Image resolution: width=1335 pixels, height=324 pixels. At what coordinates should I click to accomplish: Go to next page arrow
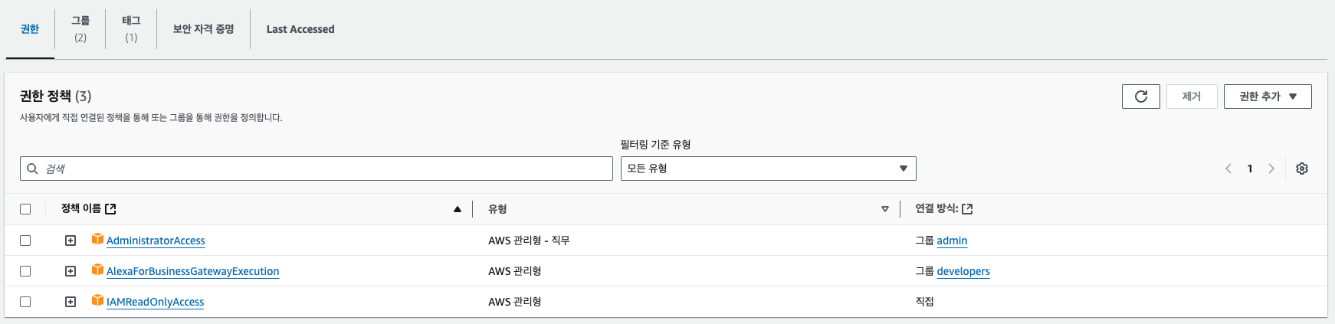[x=1271, y=169]
